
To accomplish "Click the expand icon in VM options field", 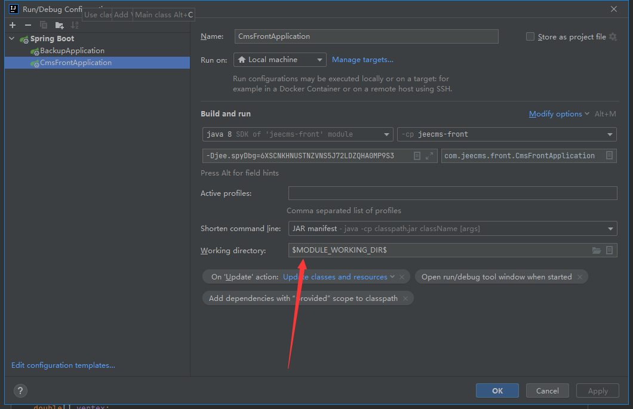I will tap(429, 156).
